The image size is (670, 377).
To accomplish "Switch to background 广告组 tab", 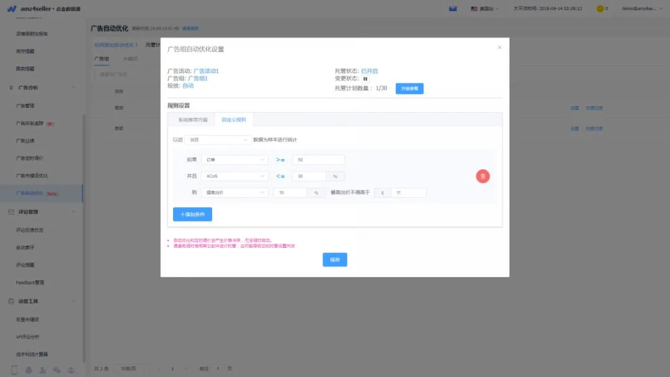I will pyautogui.click(x=102, y=59).
